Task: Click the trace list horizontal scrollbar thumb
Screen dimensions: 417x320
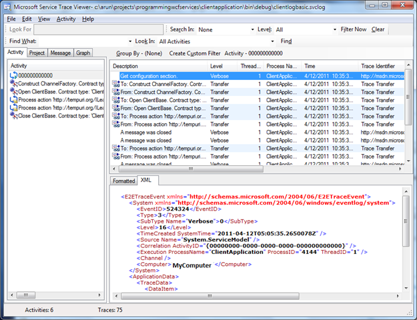Action: 191,169
